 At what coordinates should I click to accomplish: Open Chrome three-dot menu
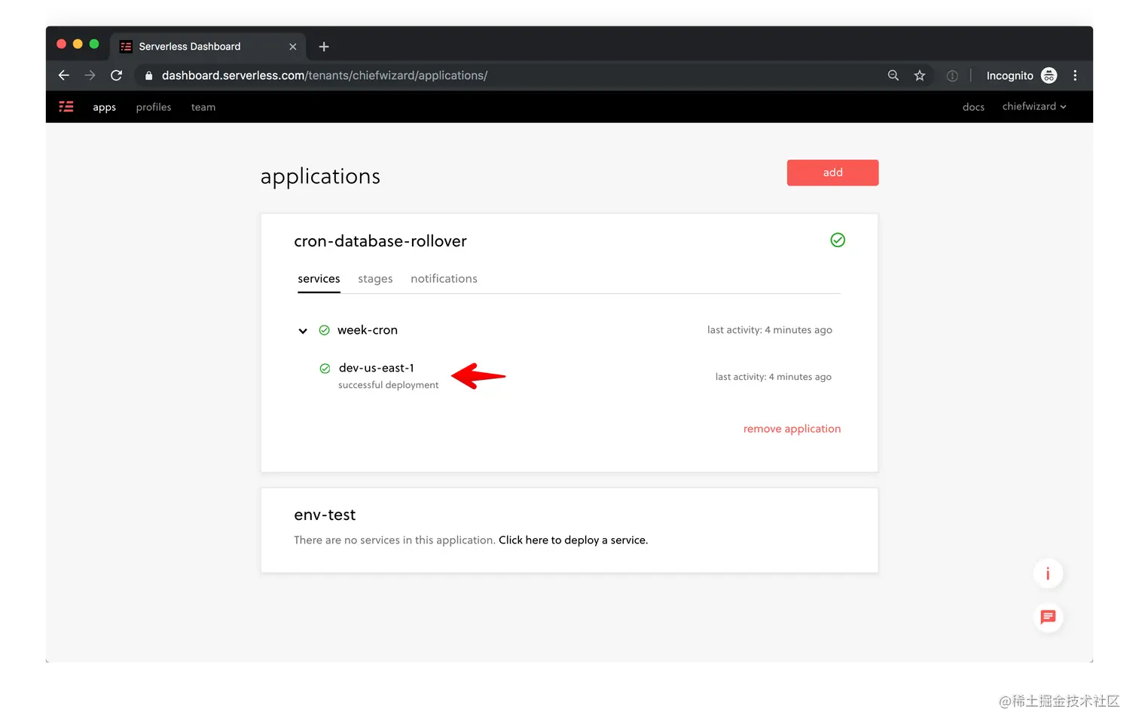point(1075,75)
